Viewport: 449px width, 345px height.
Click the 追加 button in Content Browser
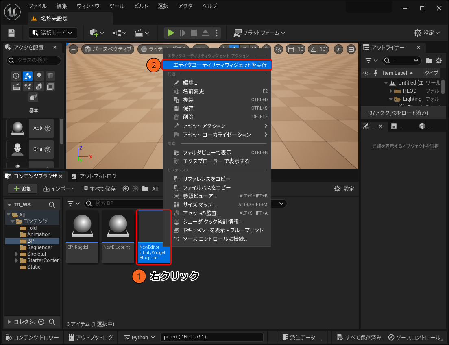22,189
